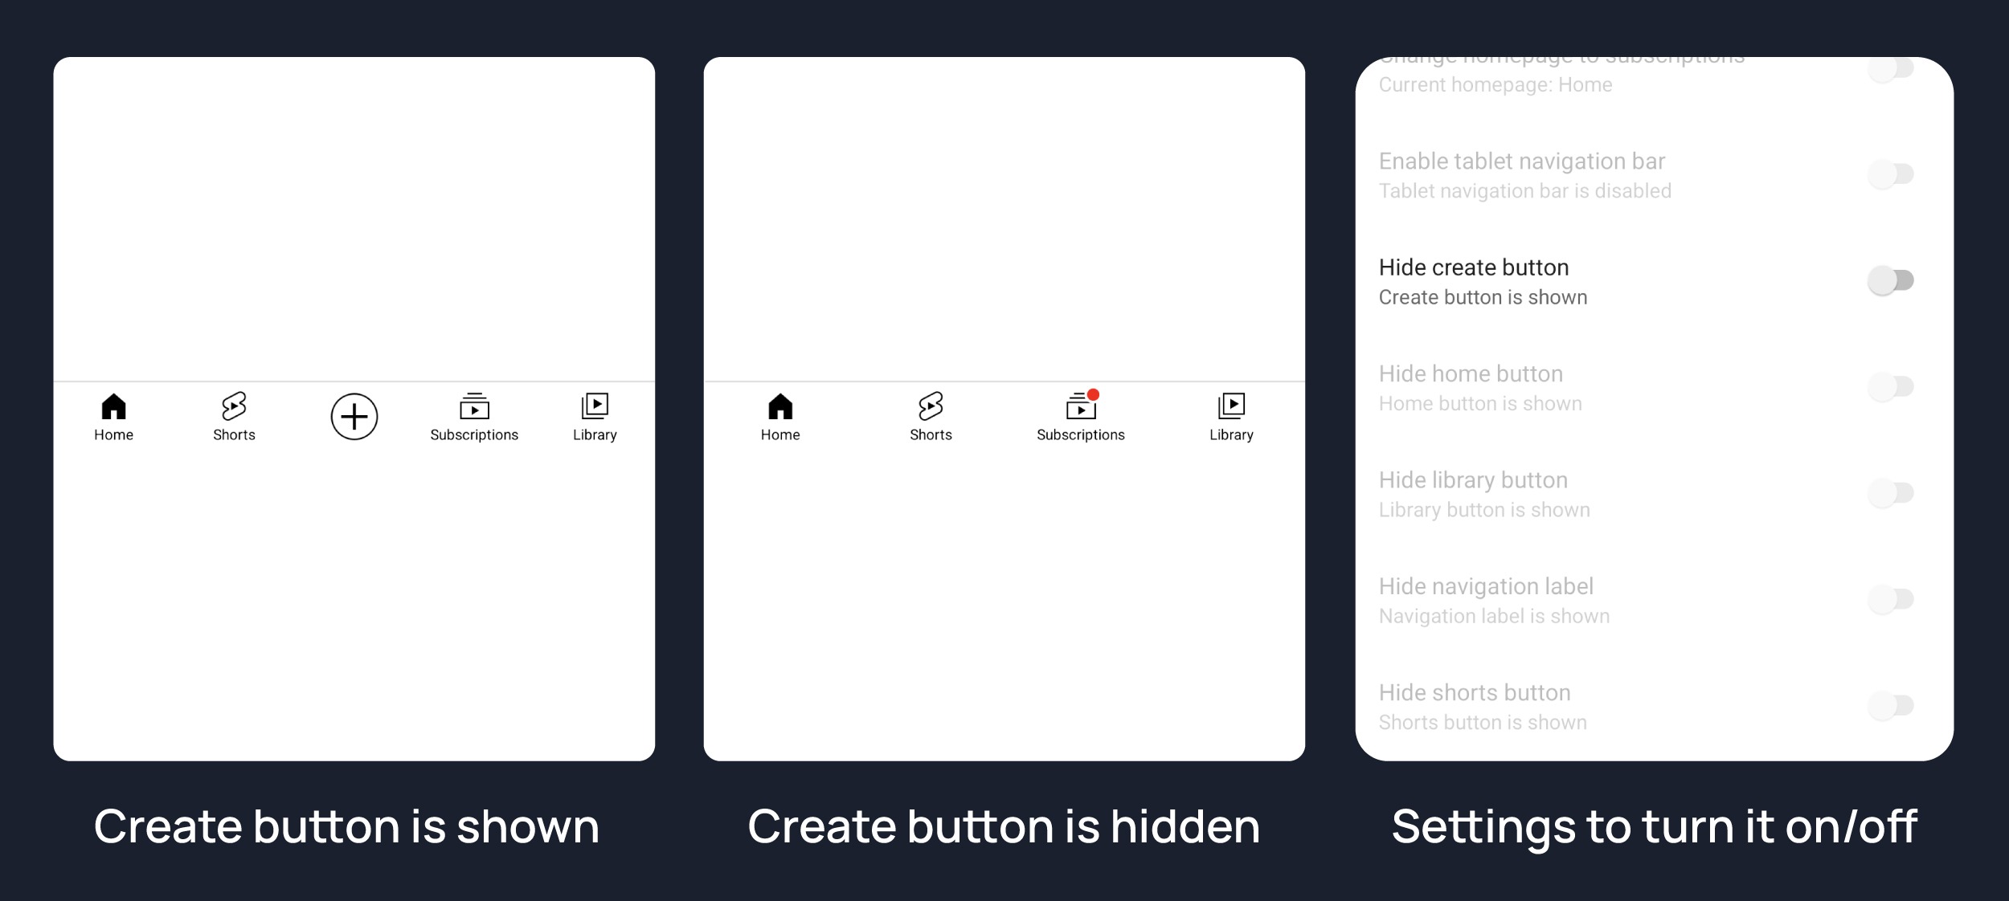Toggle the Hide library button switch

pos(1891,492)
